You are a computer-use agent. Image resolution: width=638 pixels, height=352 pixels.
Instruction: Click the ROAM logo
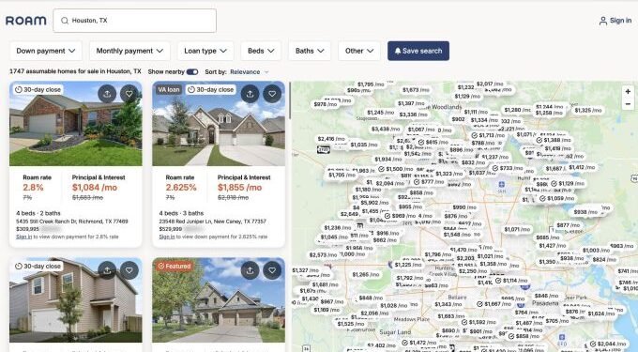click(26, 21)
